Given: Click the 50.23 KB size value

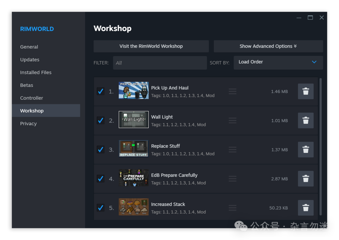Looking at the screenshot, I should pos(278,208).
